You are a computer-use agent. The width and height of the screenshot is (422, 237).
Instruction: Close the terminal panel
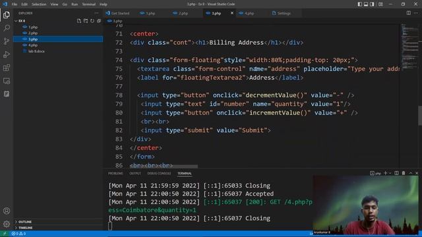(x=417, y=173)
